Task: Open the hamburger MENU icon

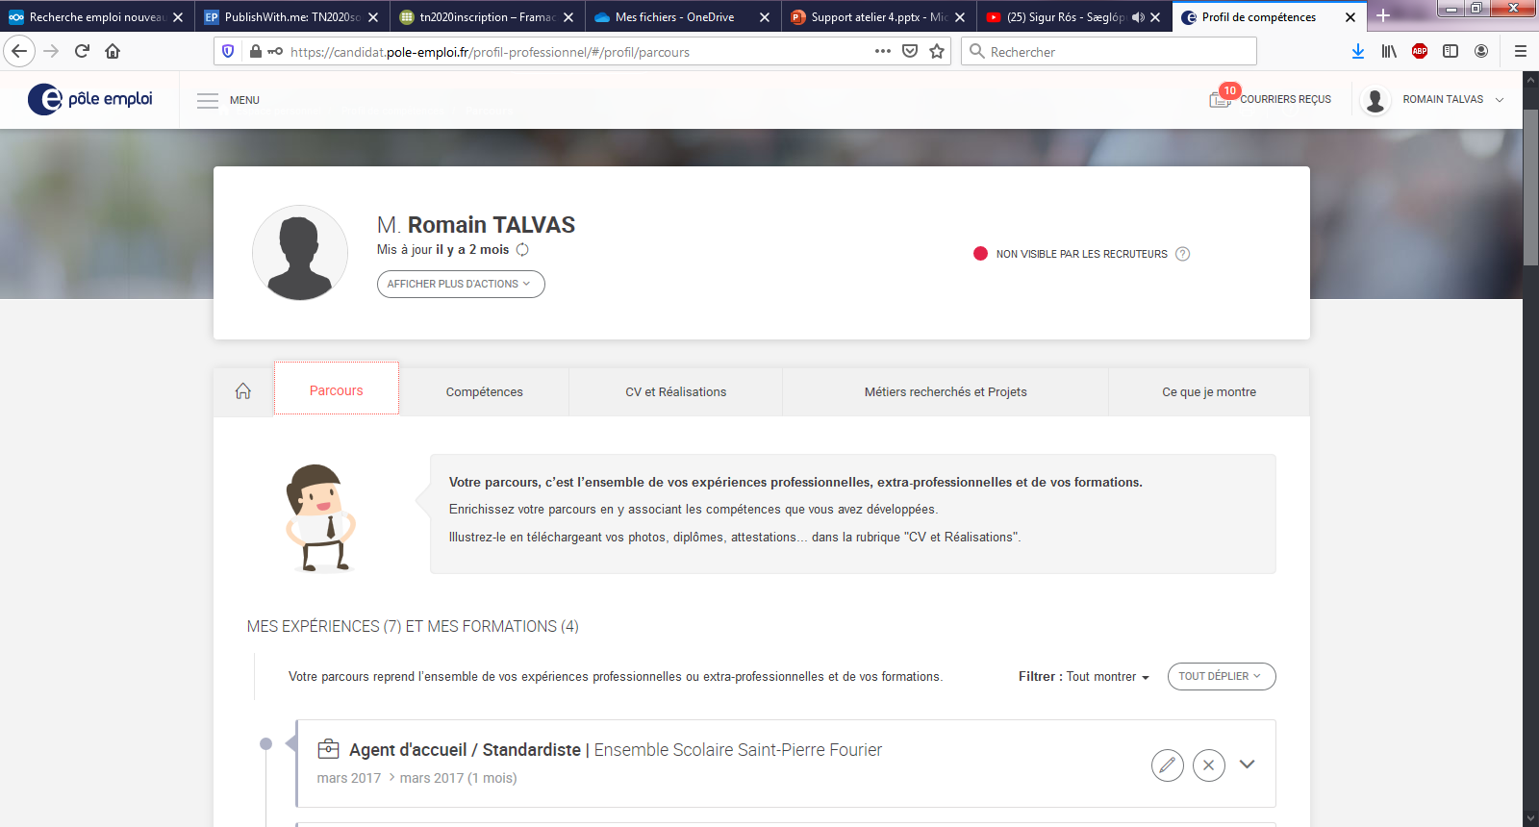Action: pos(208,100)
